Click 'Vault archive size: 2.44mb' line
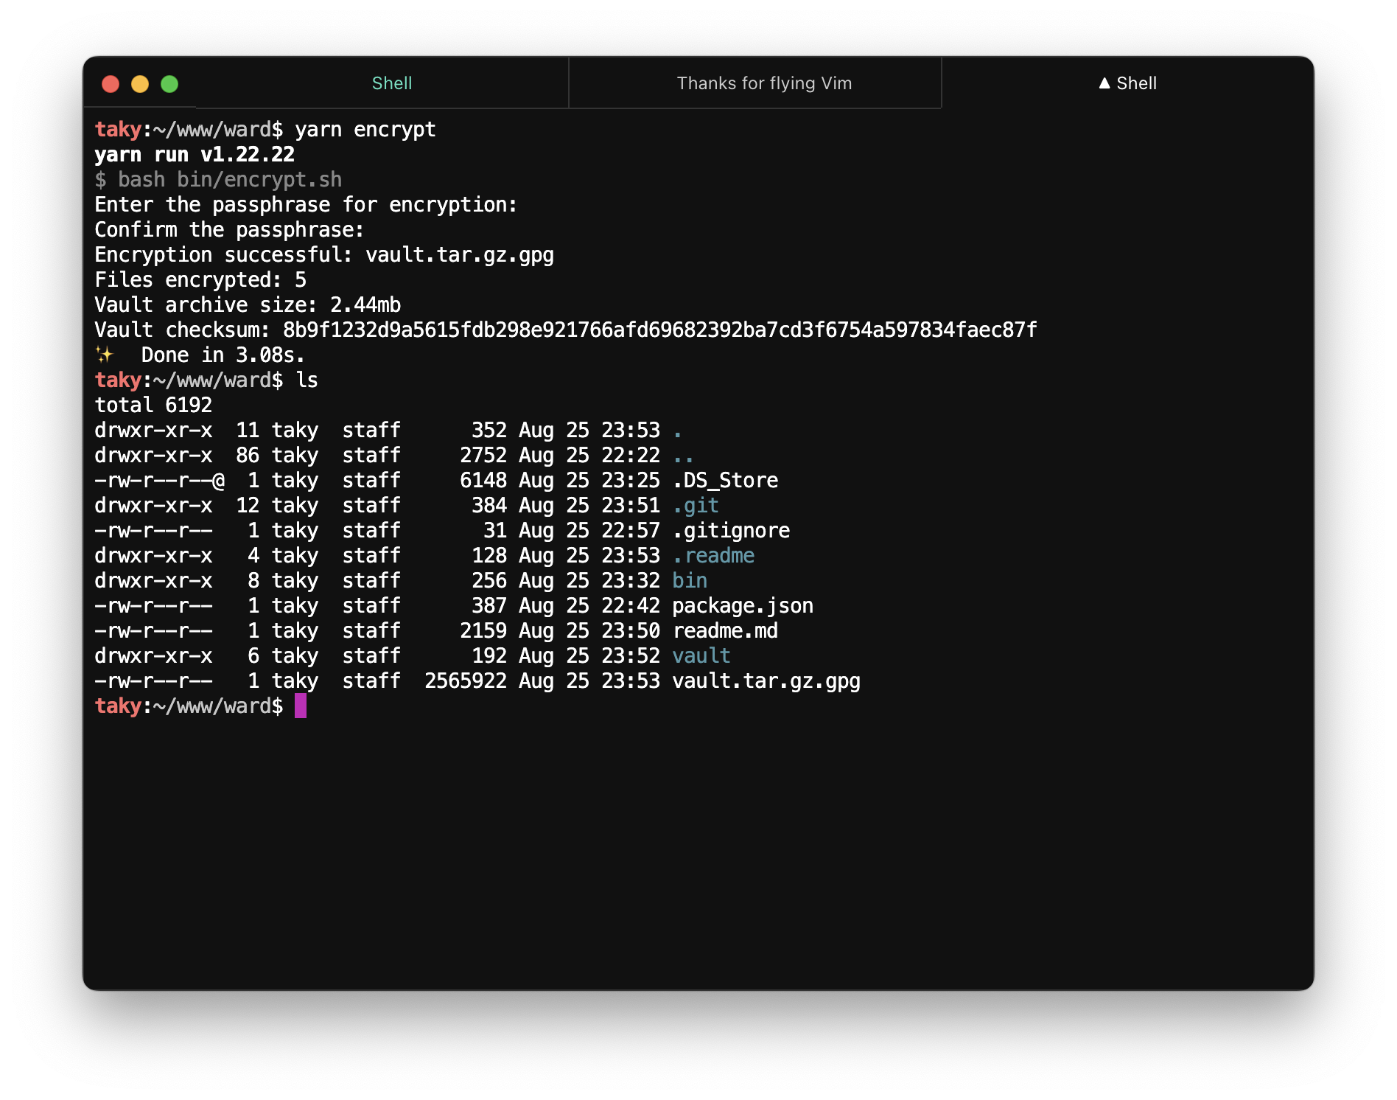The image size is (1397, 1100). click(248, 305)
